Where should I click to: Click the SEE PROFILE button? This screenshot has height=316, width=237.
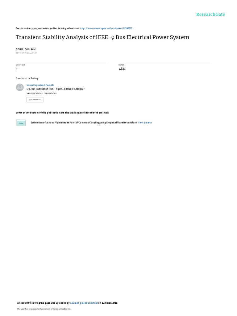click(x=35, y=100)
